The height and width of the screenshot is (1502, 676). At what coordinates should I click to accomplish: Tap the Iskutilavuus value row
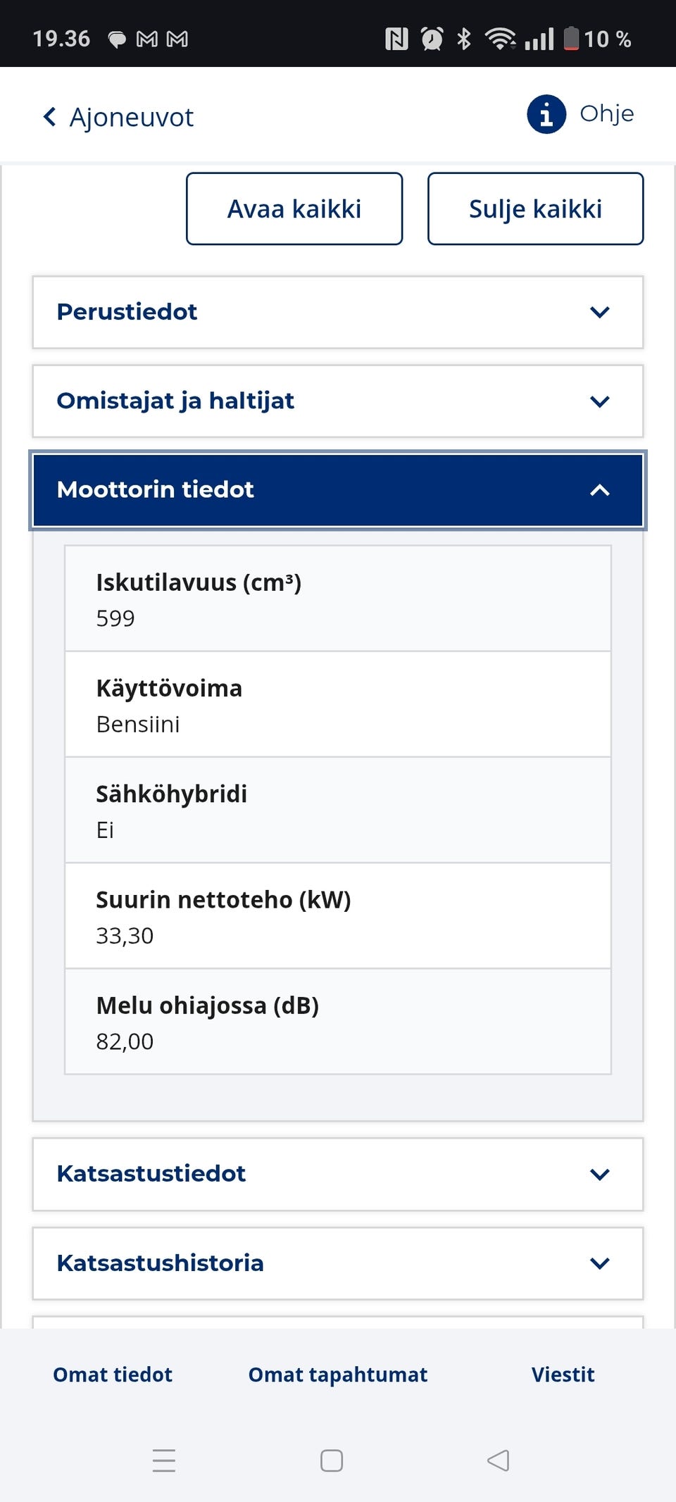click(x=338, y=599)
